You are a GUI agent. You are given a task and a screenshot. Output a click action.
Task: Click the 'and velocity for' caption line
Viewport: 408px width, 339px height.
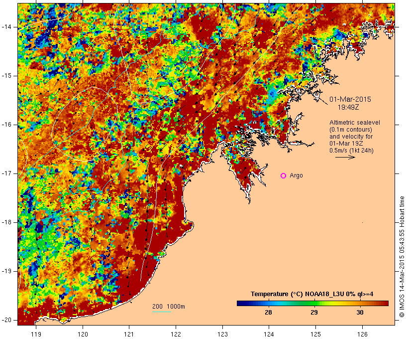tap(351, 137)
